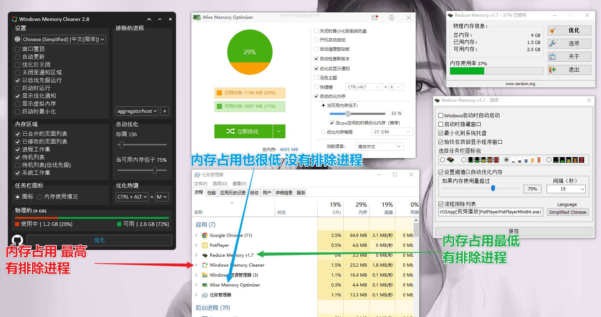Open the 文件(F) menu in Task Manager
Viewport: 601px width, 317px height.
[x=201, y=183]
